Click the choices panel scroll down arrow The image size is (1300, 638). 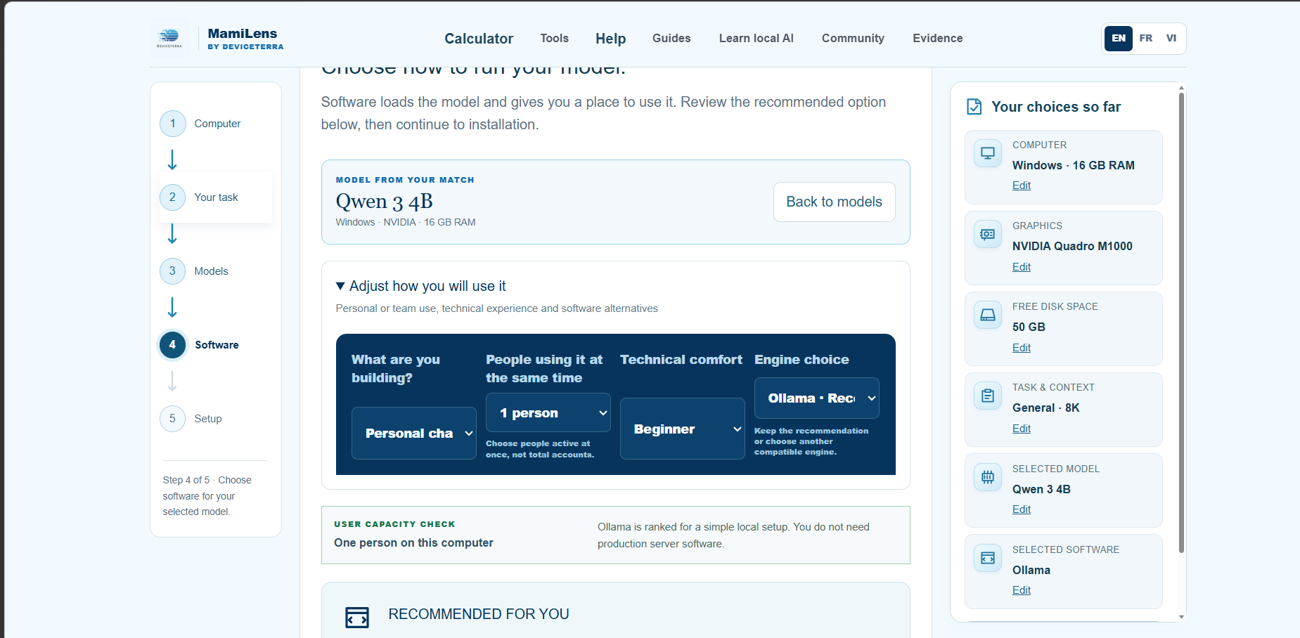pos(1181,617)
